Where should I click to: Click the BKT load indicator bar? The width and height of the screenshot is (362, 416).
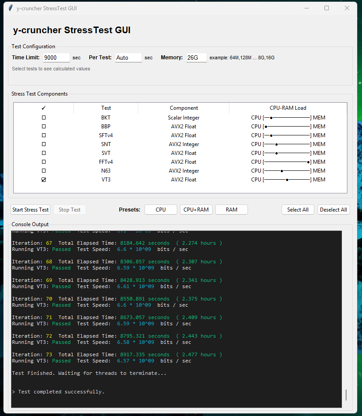click(x=288, y=118)
